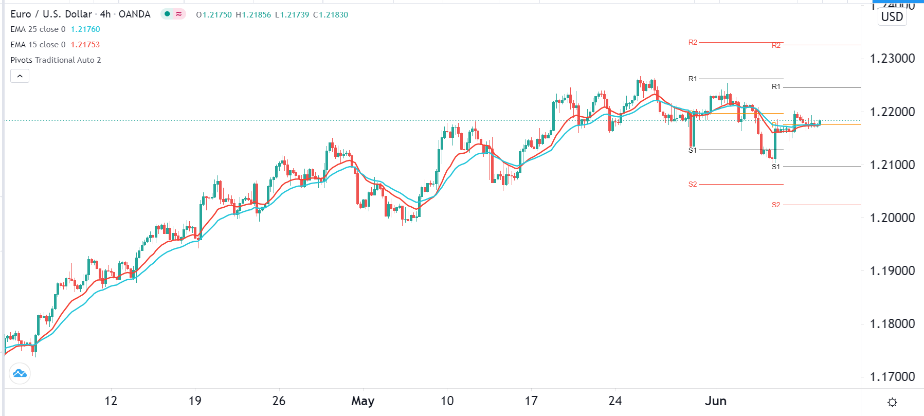Screen dimensions: 924x416
Task: Collapse the indicator legend with chevron
Action: [20, 76]
